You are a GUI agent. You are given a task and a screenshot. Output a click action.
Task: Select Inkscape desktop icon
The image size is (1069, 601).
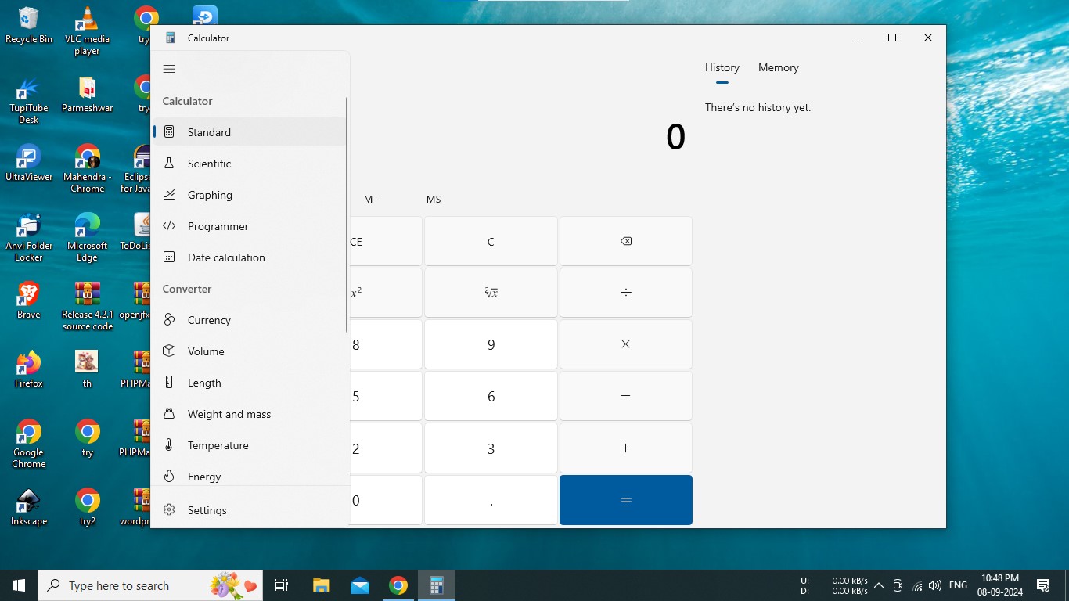pyautogui.click(x=29, y=507)
